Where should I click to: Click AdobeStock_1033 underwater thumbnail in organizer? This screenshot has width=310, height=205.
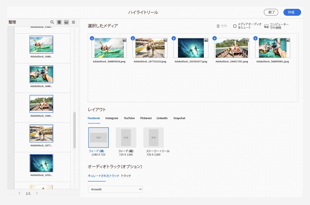[41, 163]
